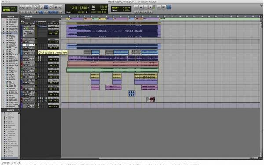
Task: Toggle the show/hide dot for LV FX
Action: (4, 53)
